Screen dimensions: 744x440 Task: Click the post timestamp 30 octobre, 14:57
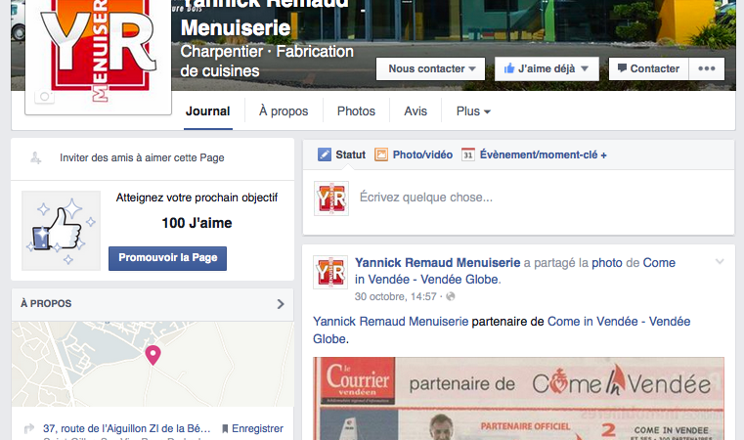click(x=395, y=296)
